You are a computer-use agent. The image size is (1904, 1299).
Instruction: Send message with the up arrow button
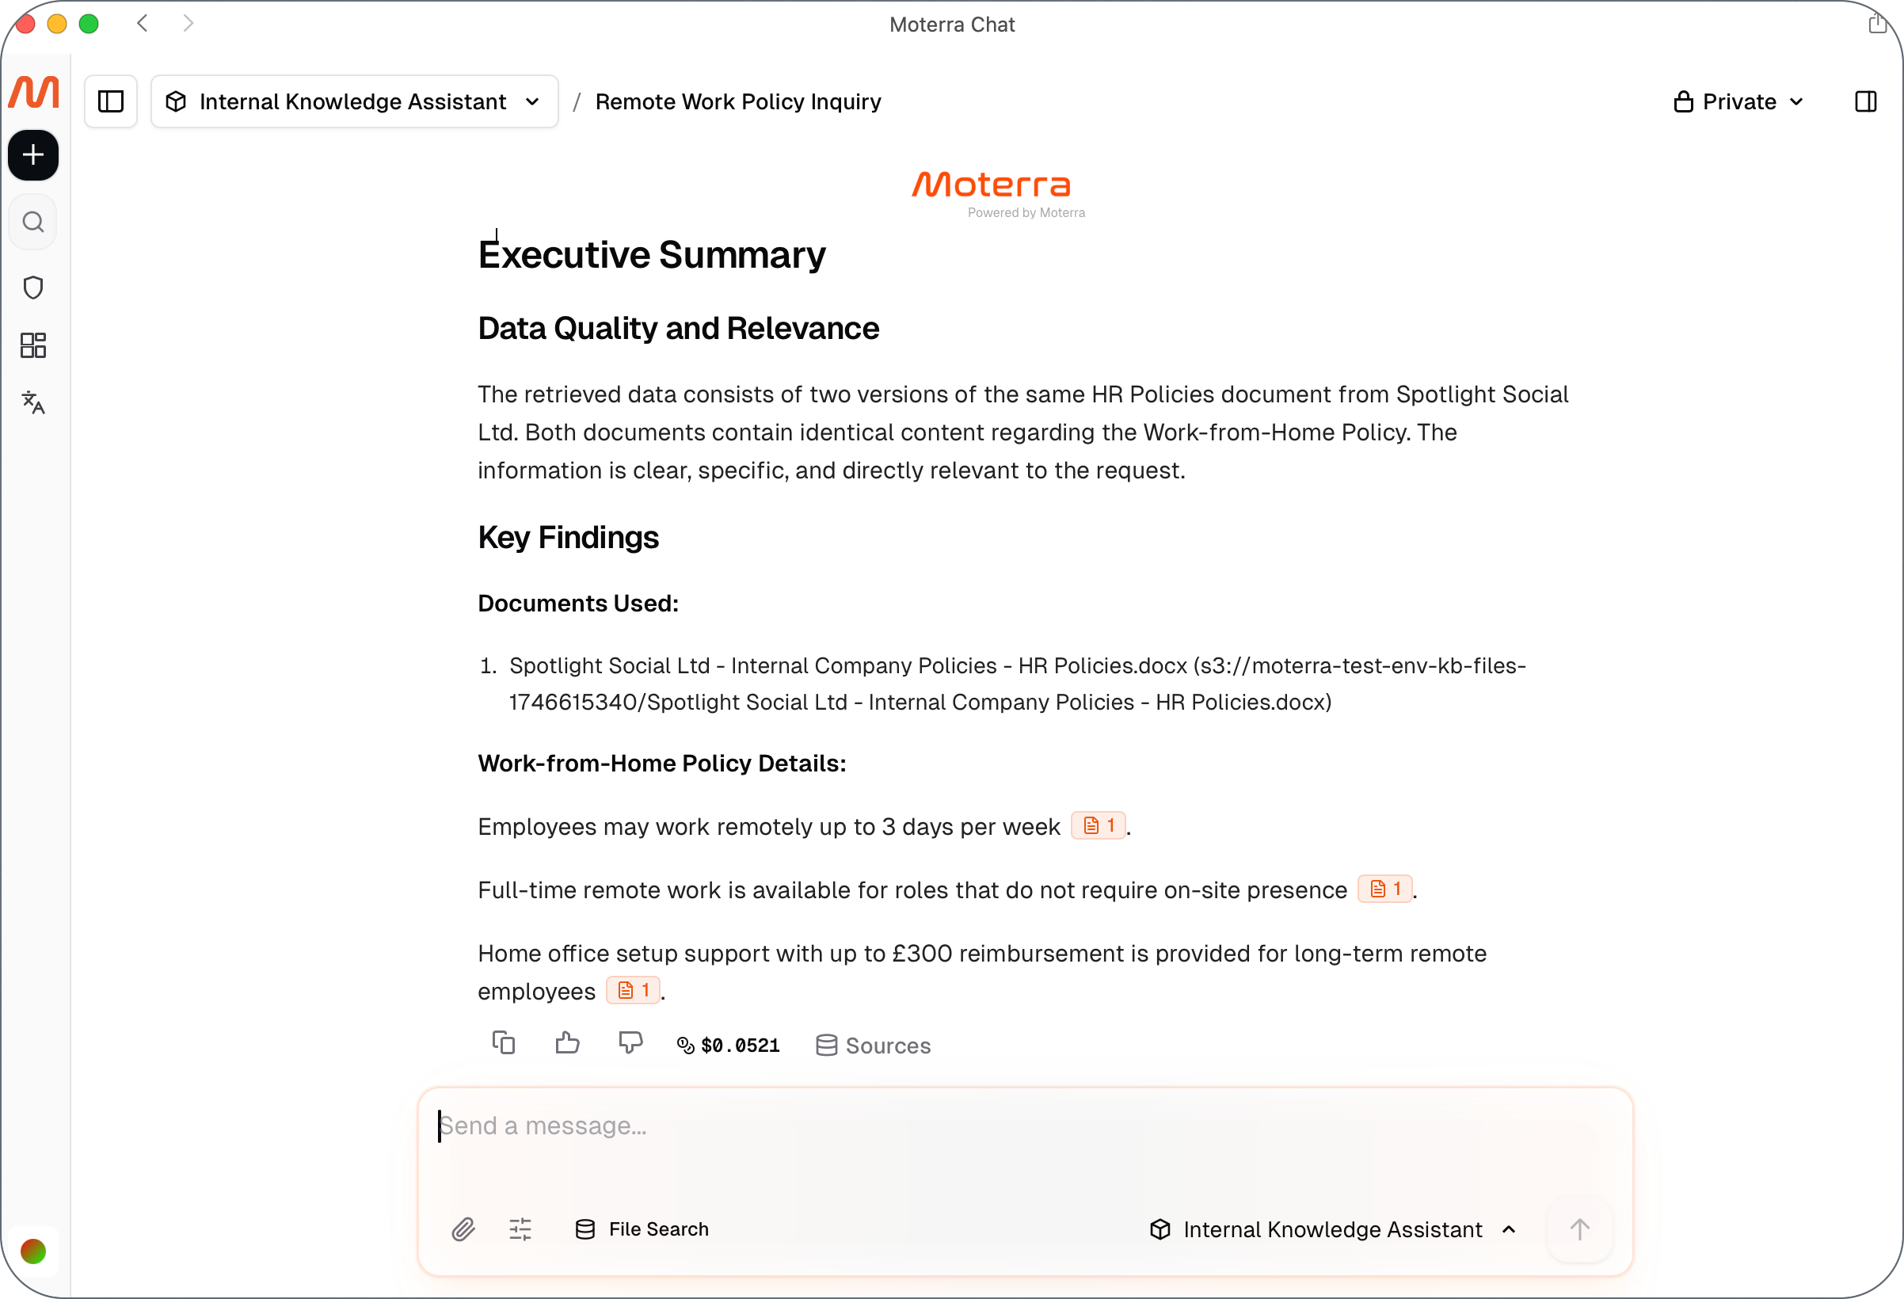pyautogui.click(x=1580, y=1229)
